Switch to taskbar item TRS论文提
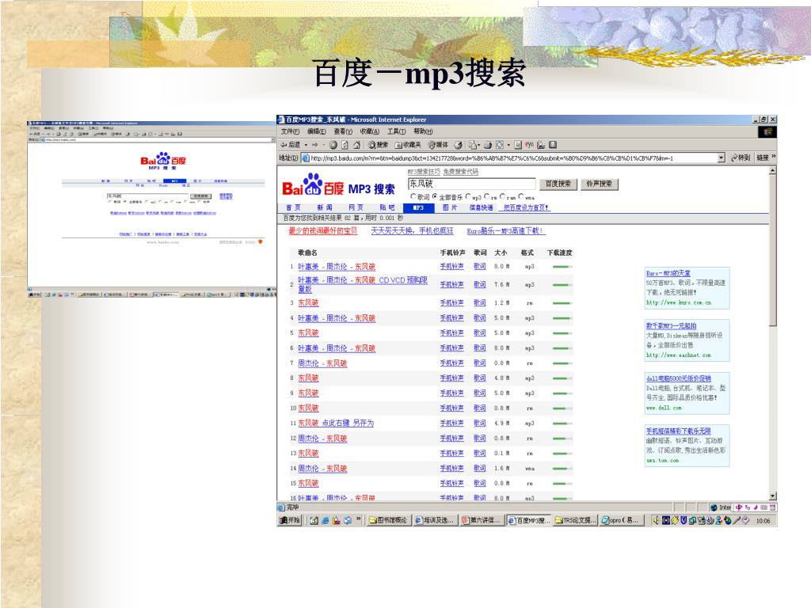Image resolution: width=811 pixels, height=608 pixels. [x=576, y=520]
